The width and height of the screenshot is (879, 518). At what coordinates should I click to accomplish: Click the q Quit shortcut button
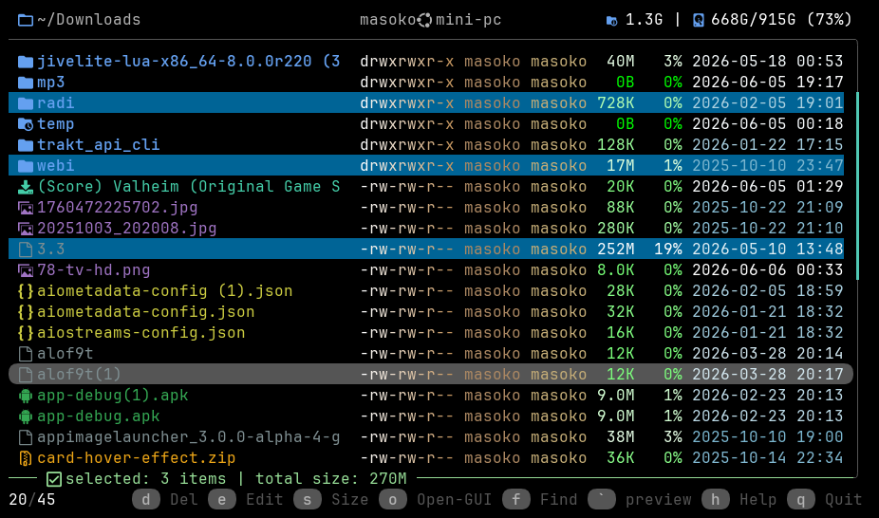(825, 500)
